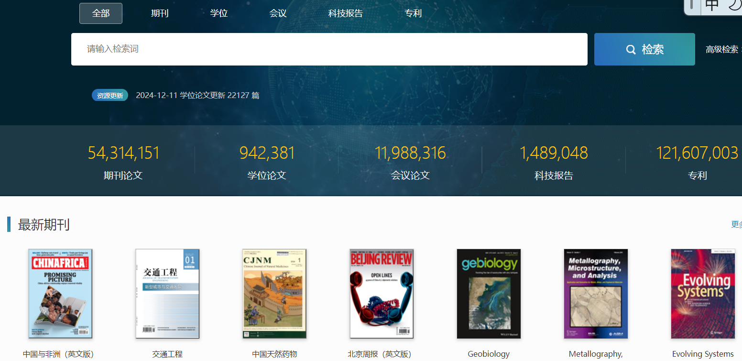The width and height of the screenshot is (742, 361).
Task: Switch to the 专利 tab
Action: tap(413, 13)
